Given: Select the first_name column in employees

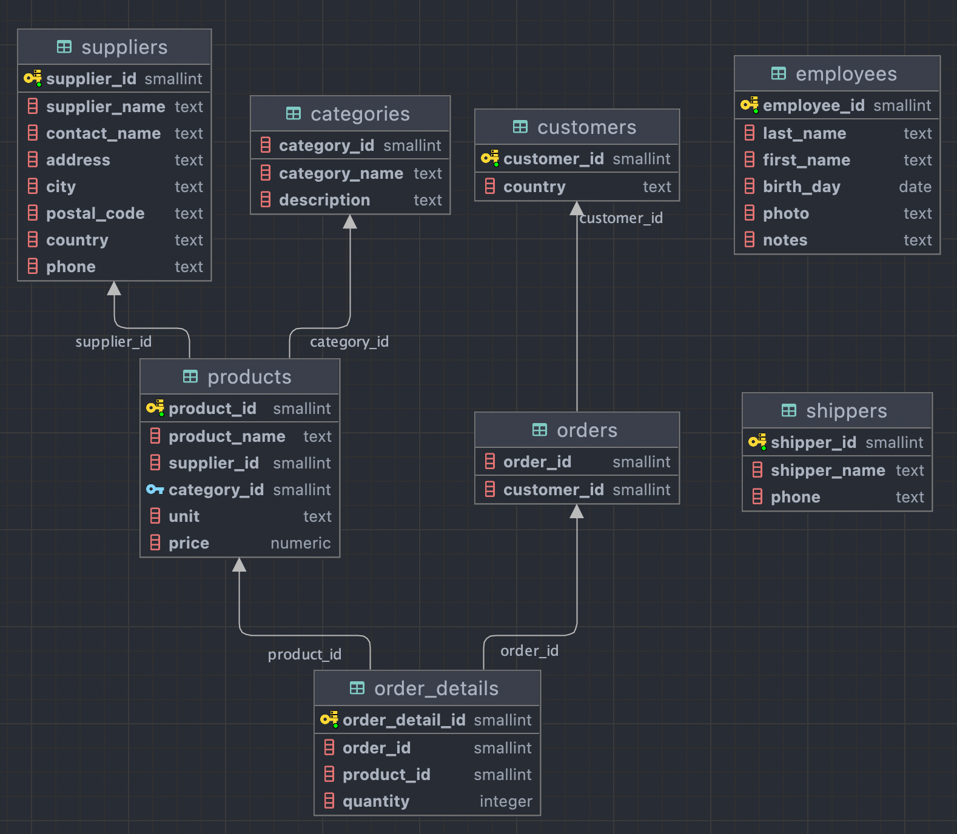Looking at the screenshot, I should click(838, 160).
